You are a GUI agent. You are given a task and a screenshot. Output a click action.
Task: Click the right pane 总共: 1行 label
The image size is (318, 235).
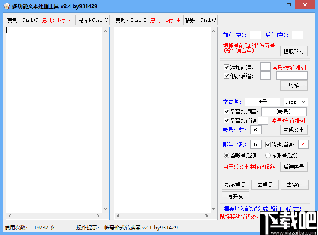point(165,20)
